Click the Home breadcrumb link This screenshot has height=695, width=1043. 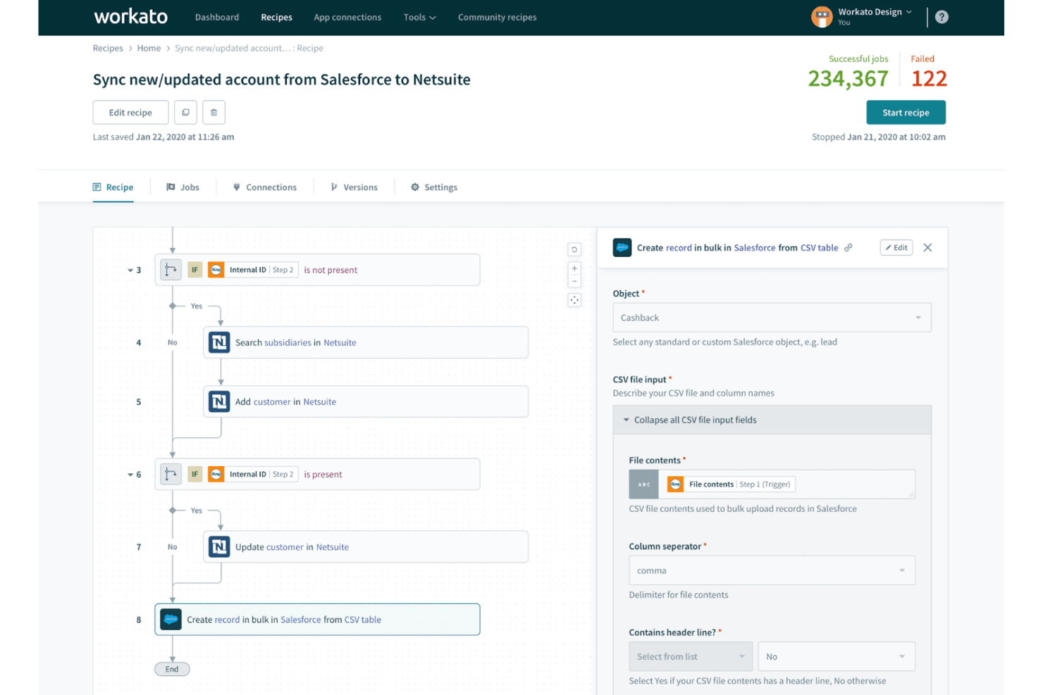(x=149, y=48)
